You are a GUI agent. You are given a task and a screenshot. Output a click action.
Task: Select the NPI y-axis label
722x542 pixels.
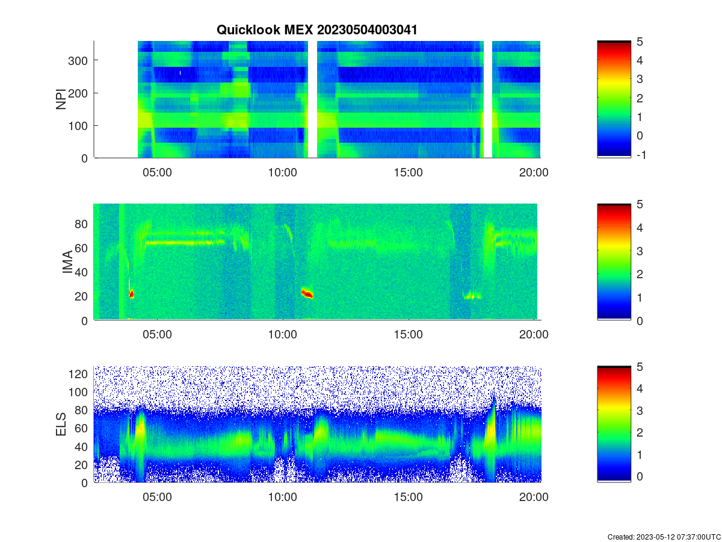click(61, 99)
